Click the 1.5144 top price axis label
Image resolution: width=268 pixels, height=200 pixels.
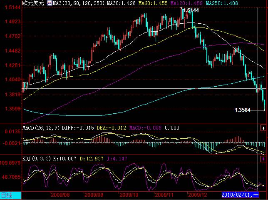point(12,7)
